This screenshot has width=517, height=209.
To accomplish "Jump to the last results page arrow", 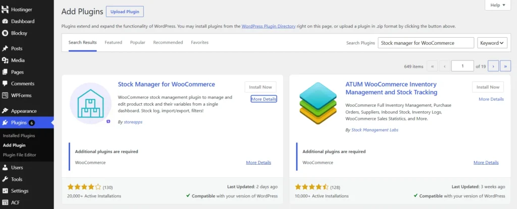I will 505,66.
